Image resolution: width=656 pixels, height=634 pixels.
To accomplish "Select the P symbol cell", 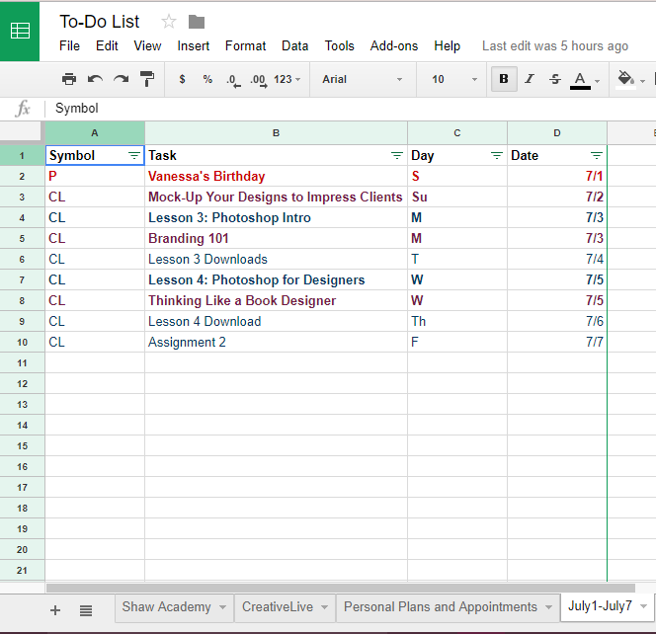I will (x=95, y=176).
